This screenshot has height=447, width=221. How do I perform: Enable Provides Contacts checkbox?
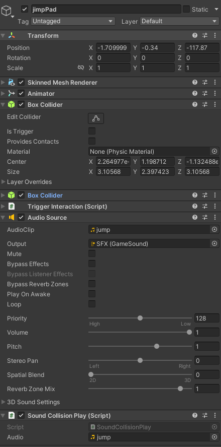(x=92, y=141)
